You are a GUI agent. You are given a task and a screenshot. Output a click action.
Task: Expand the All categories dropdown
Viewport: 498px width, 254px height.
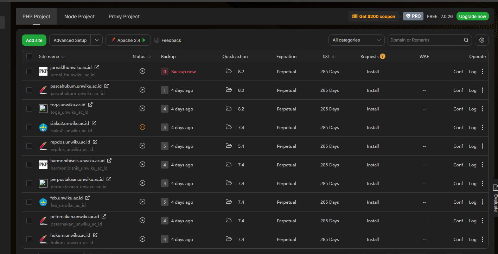(x=356, y=40)
